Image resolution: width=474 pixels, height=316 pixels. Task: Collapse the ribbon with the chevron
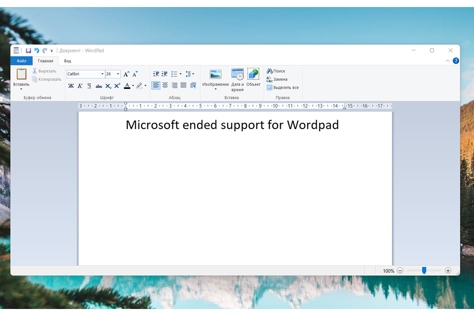pos(448,61)
